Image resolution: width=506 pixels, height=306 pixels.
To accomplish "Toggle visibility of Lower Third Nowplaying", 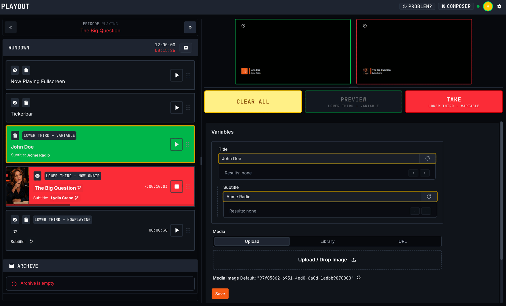I will pyautogui.click(x=15, y=220).
